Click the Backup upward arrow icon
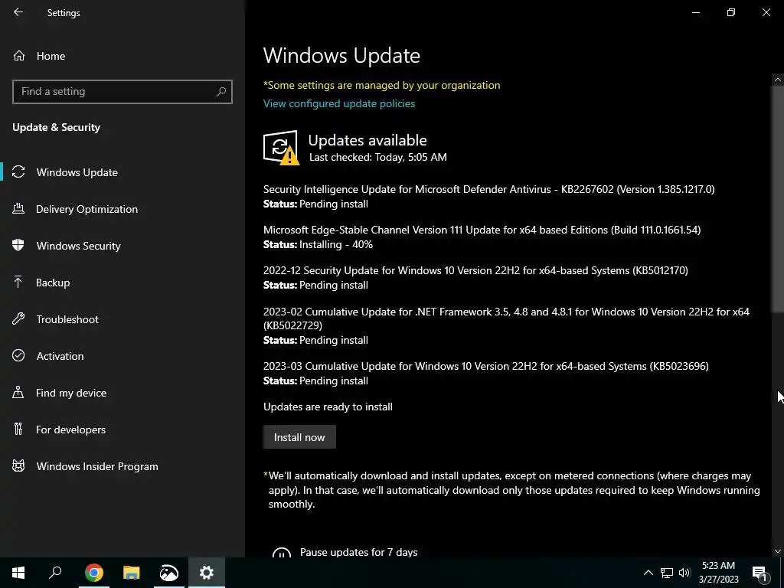The height and width of the screenshot is (588, 784). (x=18, y=282)
